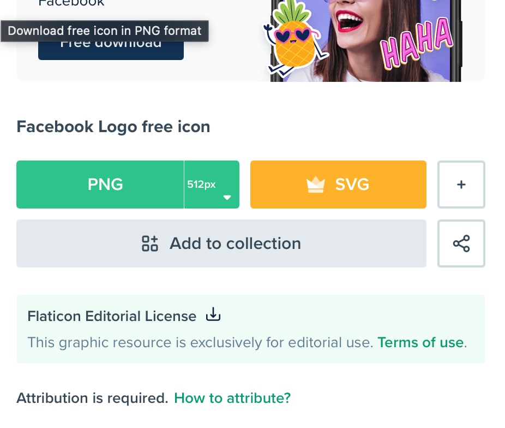Click the Flaticon Editorial License title

[112, 316]
